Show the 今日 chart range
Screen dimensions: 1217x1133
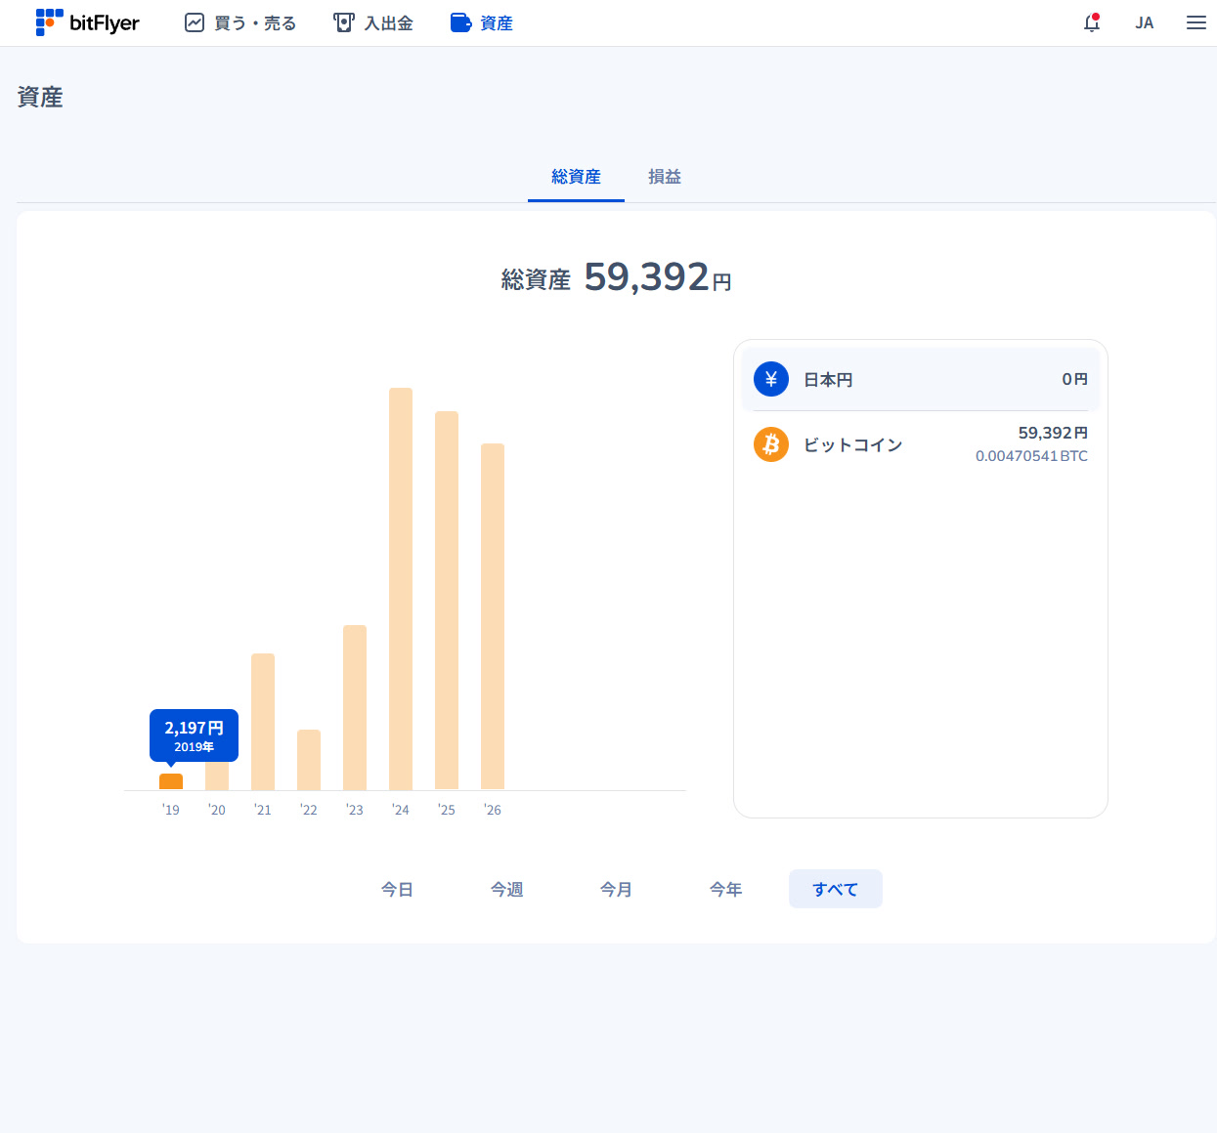click(x=397, y=889)
